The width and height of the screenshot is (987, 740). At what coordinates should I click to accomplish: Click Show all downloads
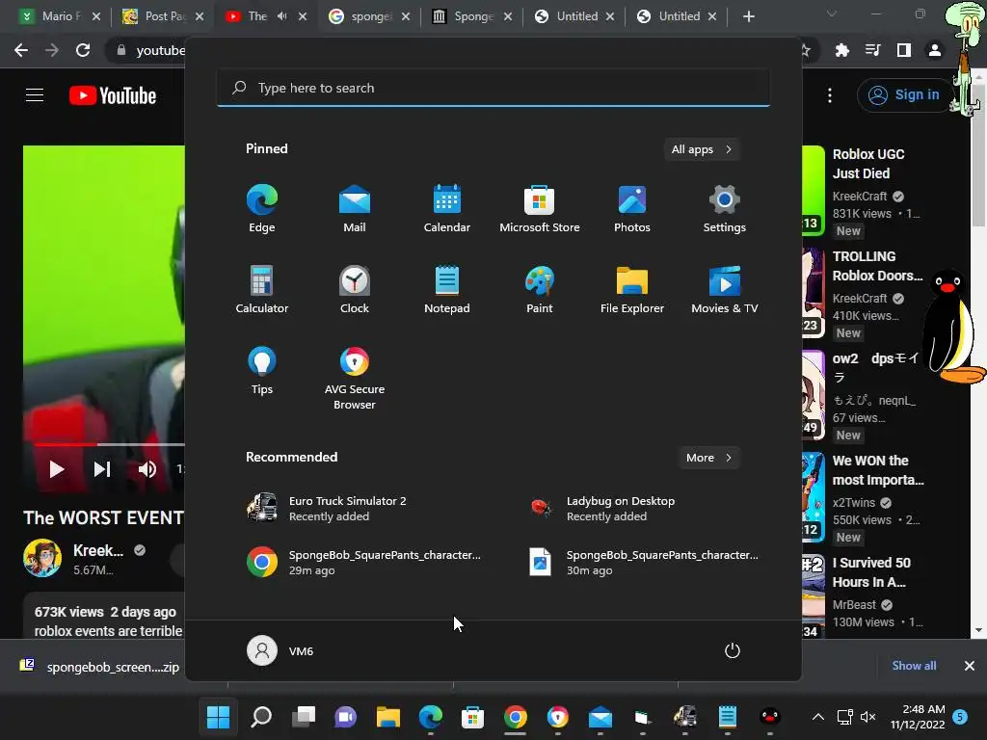click(914, 666)
